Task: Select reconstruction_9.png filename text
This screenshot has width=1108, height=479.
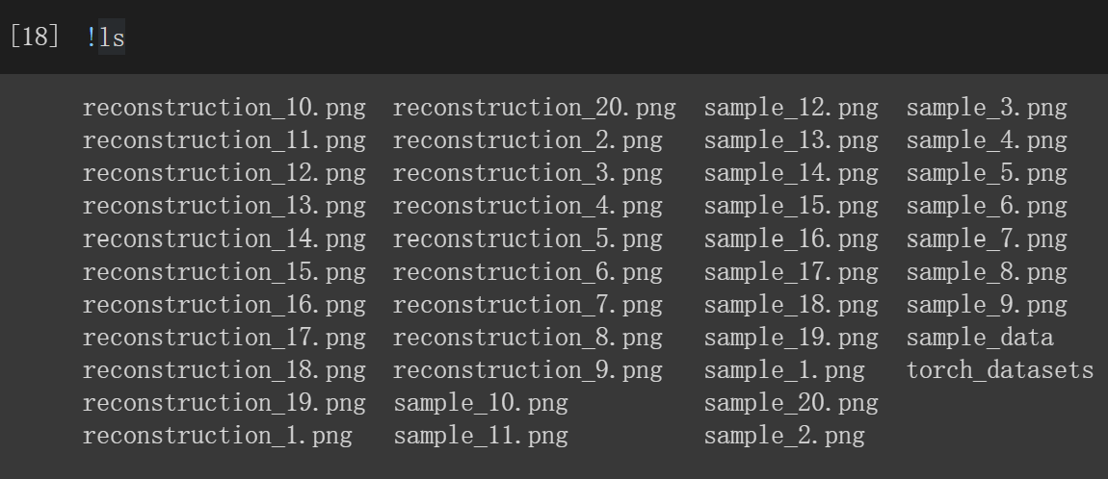Action: click(527, 370)
